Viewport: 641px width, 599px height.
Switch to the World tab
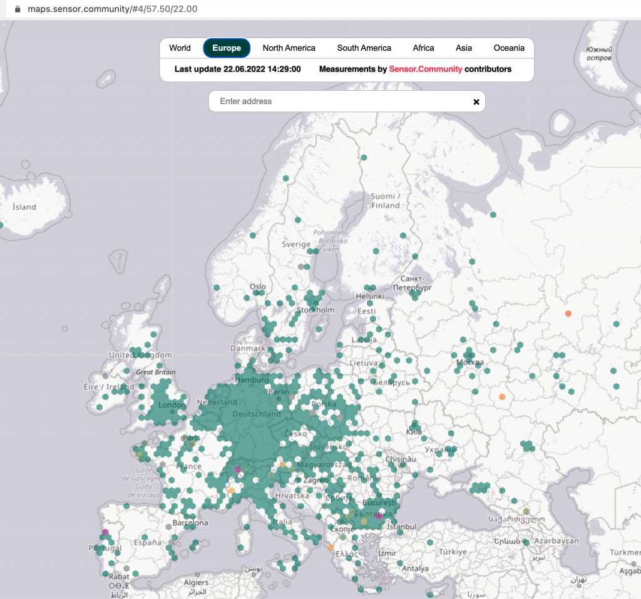click(180, 48)
